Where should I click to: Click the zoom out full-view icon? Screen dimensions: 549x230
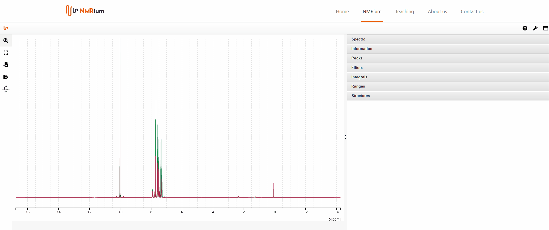pos(6,53)
